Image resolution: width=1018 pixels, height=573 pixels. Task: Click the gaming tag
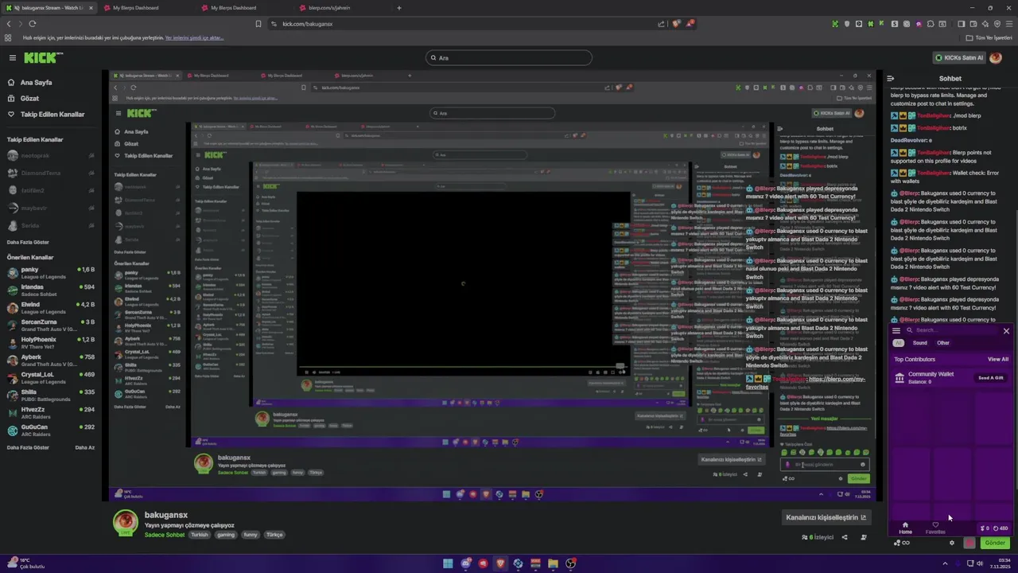226,535
